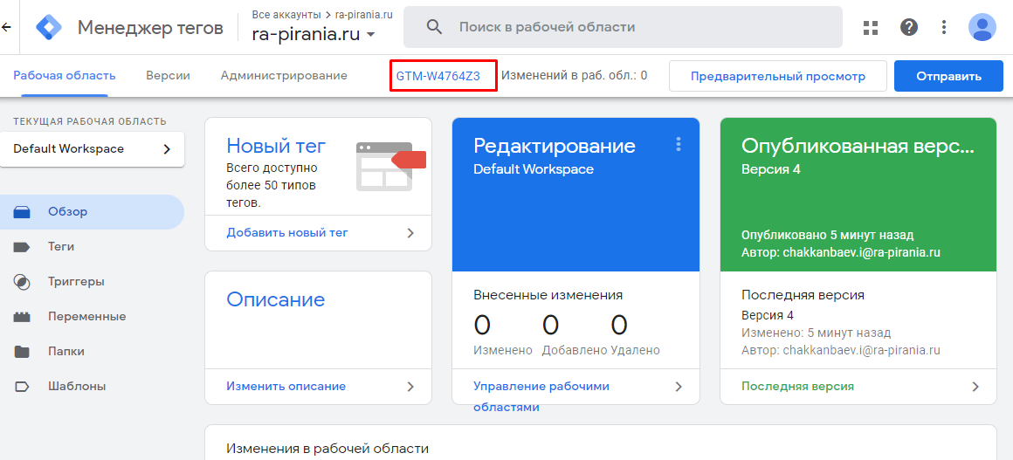Switch to the Администрирование tab
The image size is (1013, 460).
click(x=284, y=76)
